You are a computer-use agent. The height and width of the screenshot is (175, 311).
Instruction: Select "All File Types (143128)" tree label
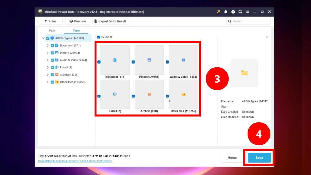[69, 38]
